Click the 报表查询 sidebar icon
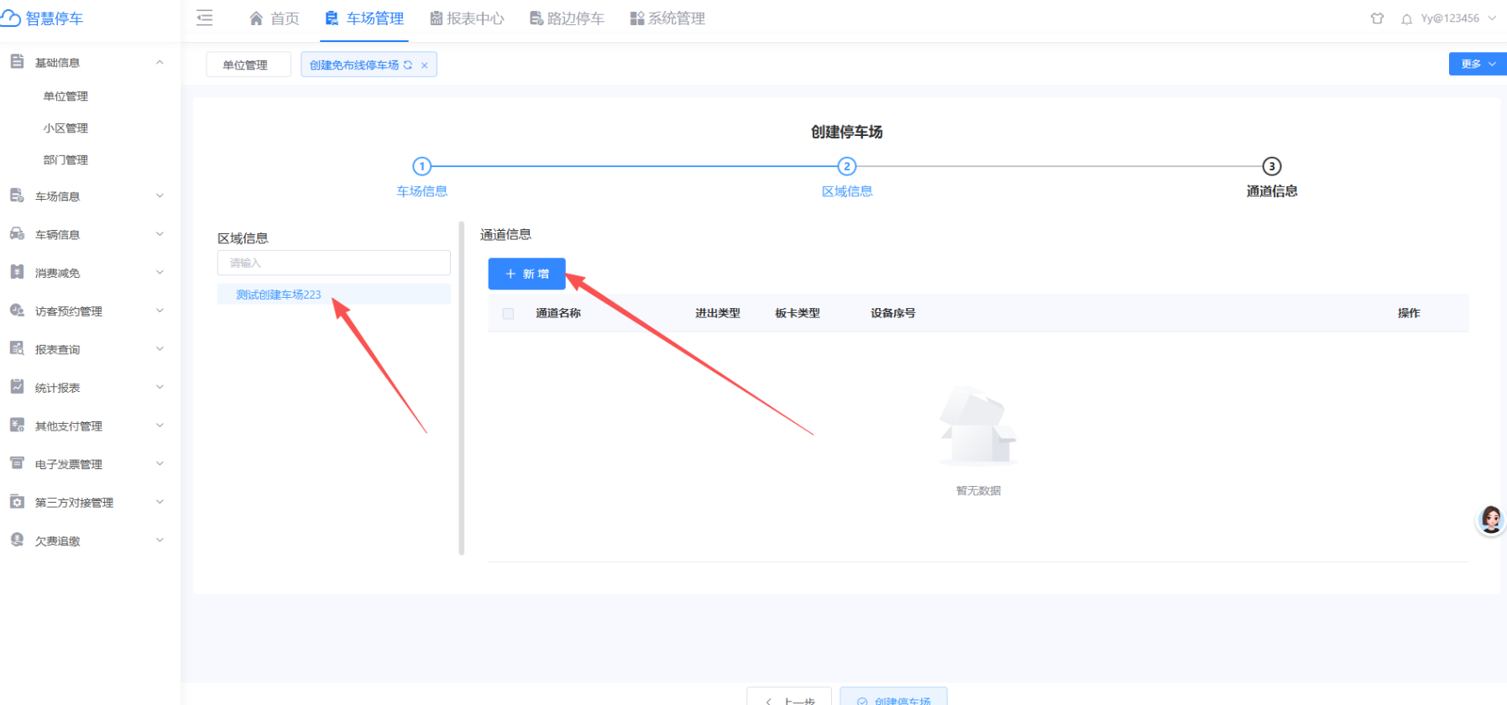The width and height of the screenshot is (1507, 705). (x=17, y=348)
